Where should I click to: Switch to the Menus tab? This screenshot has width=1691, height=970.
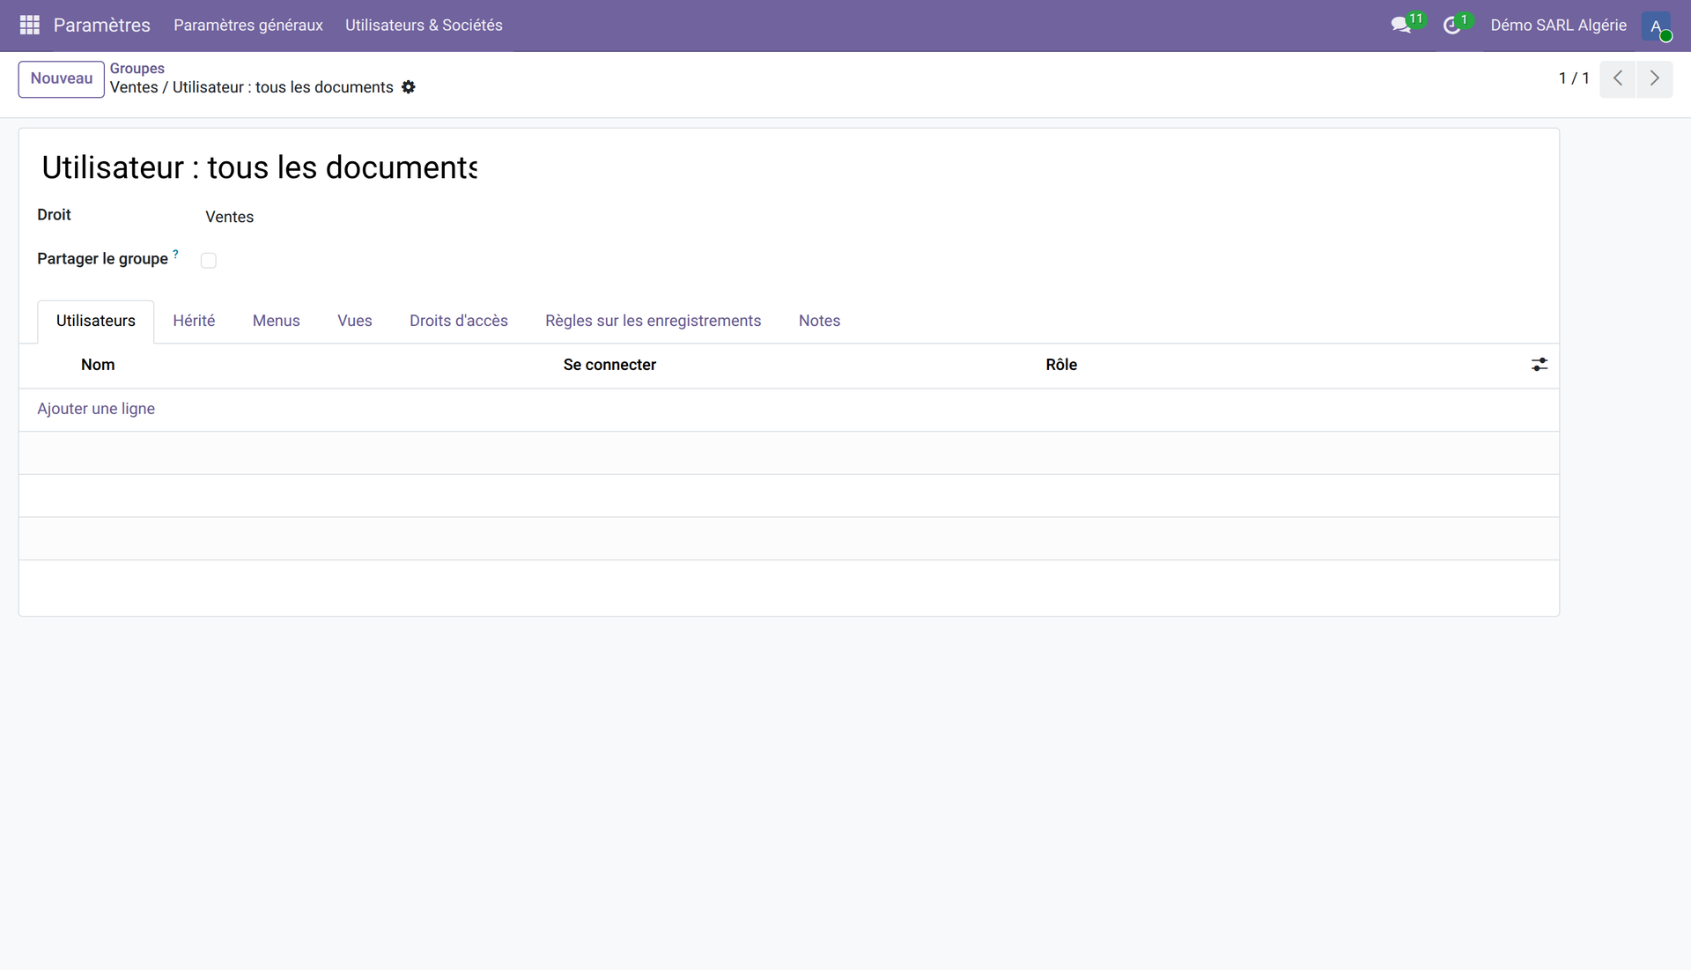click(x=277, y=321)
